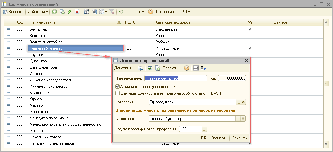Click the disabled clear-filter funnel icon
Image resolution: width=333 pixels, height=152 pixels.
112,12
